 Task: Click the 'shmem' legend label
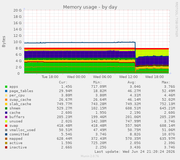tap(15, 108)
